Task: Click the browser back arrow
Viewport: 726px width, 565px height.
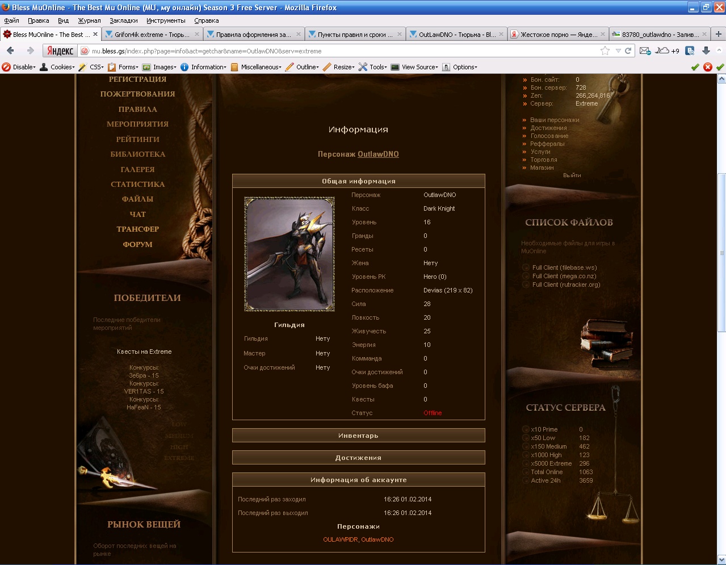Action: (10, 51)
